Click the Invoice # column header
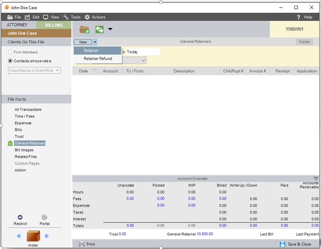321x249 pixels. pyautogui.click(x=257, y=71)
